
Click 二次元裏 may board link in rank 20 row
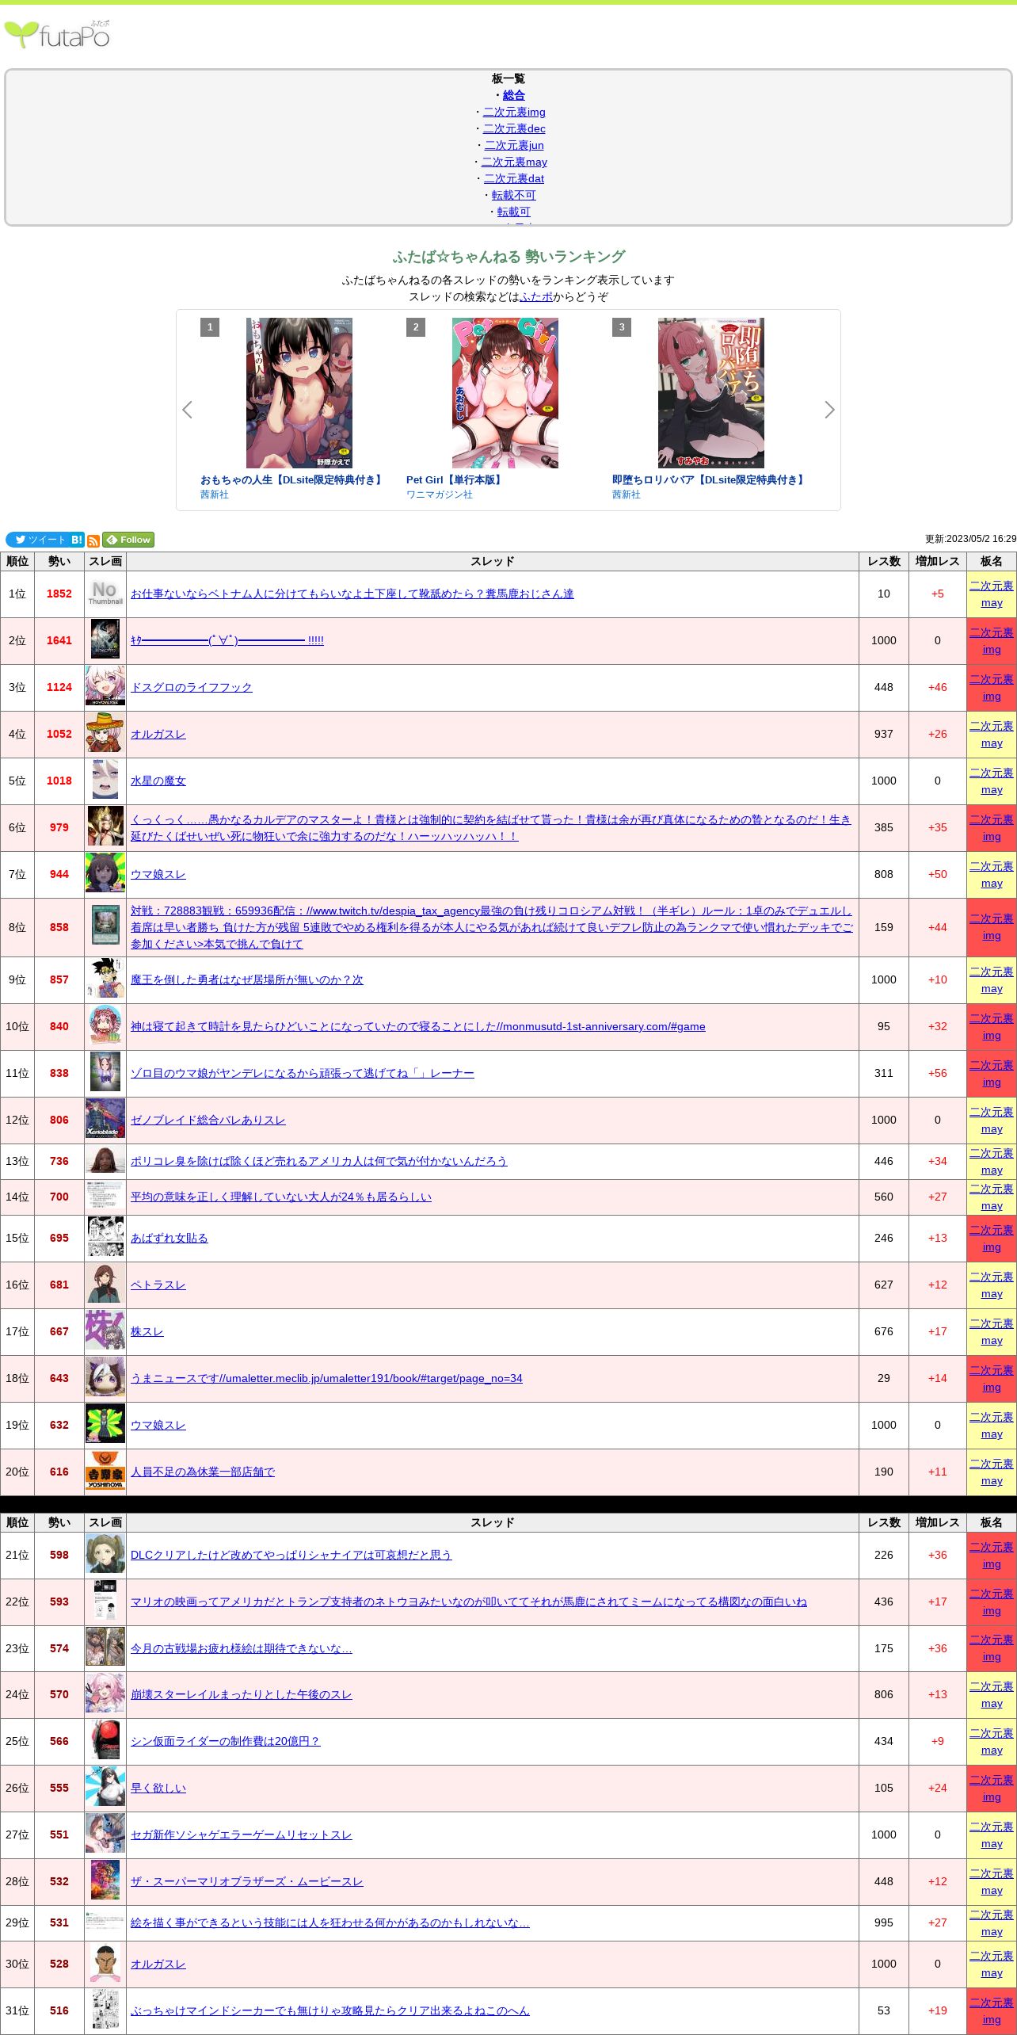(x=992, y=1472)
